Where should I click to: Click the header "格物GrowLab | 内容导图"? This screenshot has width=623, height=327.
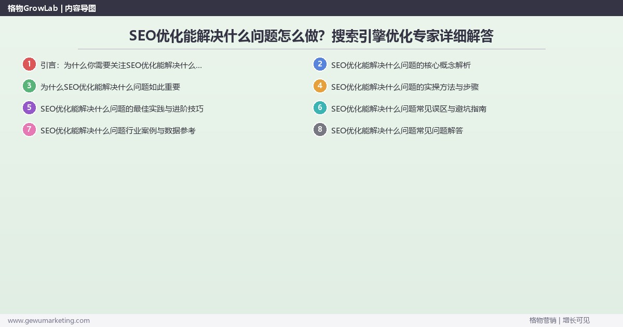[x=52, y=8]
